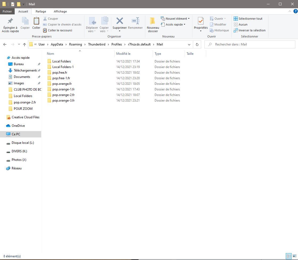Go back with the left arrow

pyautogui.click(x=5, y=44)
